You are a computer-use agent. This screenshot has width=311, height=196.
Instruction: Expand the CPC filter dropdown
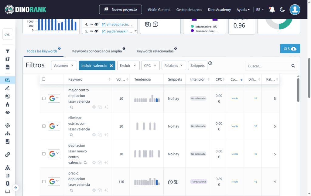pos(150,65)
